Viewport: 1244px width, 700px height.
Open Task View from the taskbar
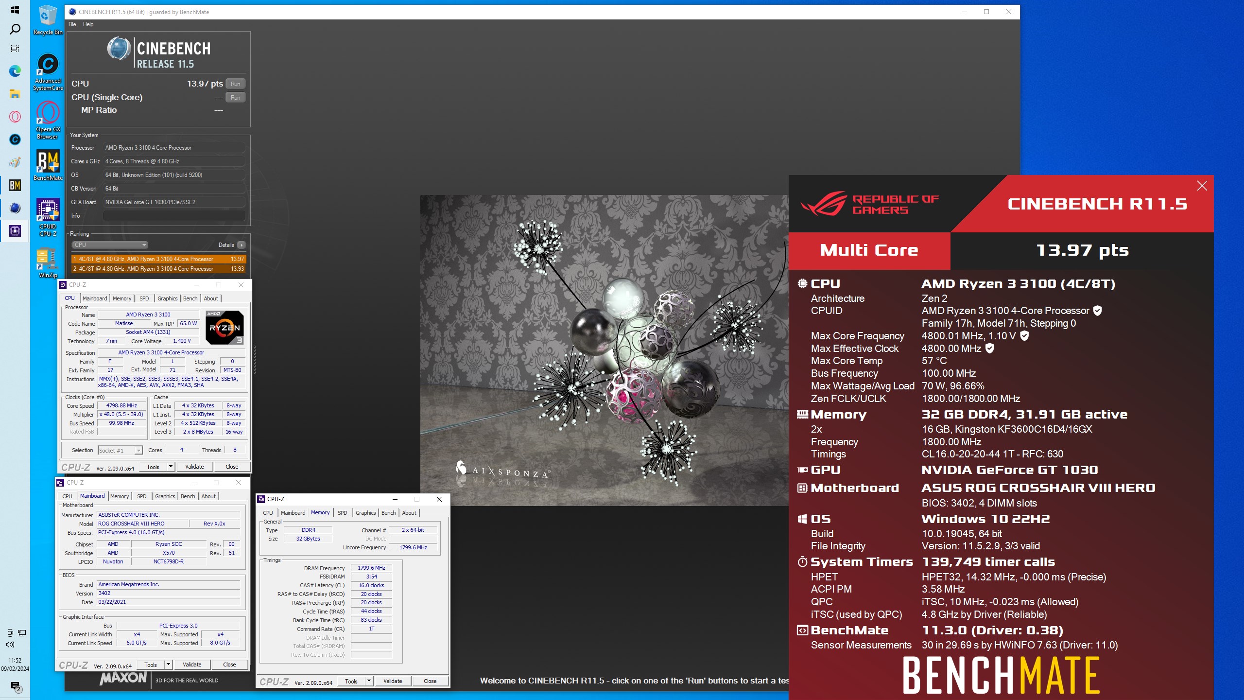(15, 48)
